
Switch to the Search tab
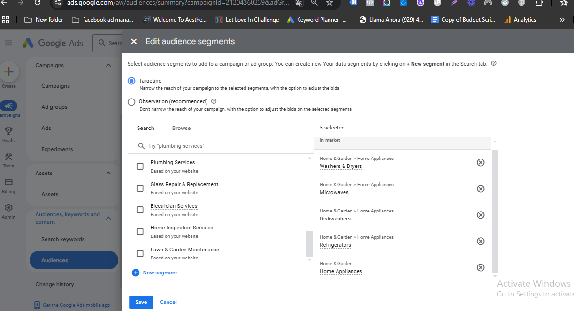145,128
